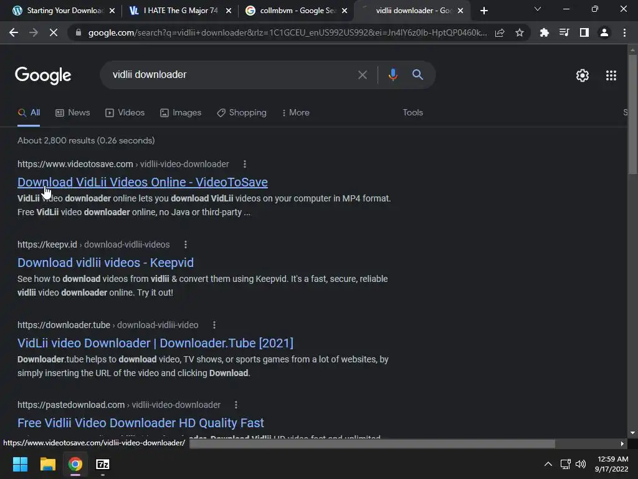Screen dimensions: 638x479
Task: Click the vertical page scrollbar thumb
Action: pyautogui.click(x=632, y=114)
